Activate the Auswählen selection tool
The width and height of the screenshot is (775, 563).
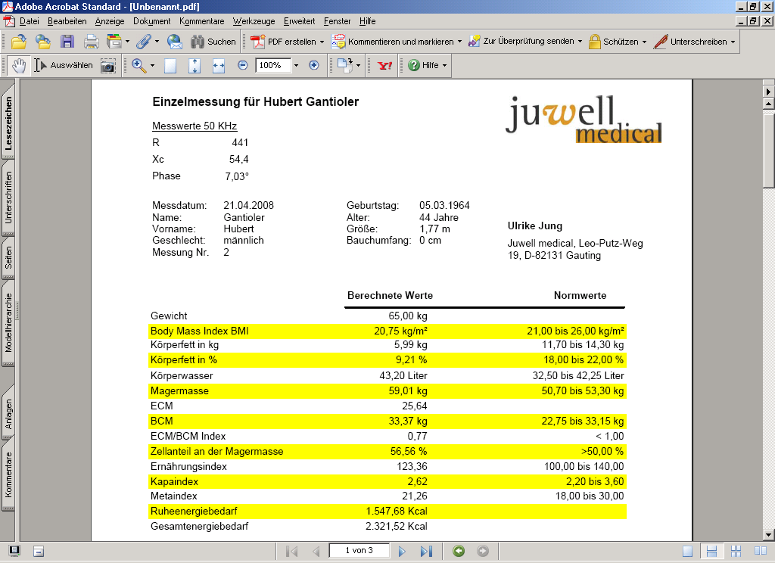pos(64,65)
